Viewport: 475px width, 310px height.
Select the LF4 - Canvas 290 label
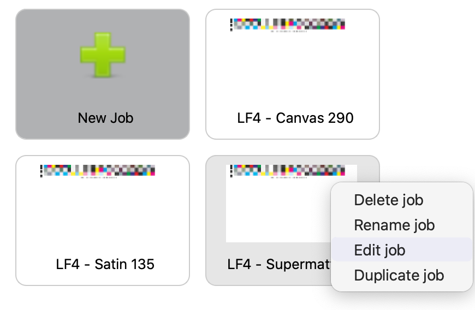coord(295,118)
